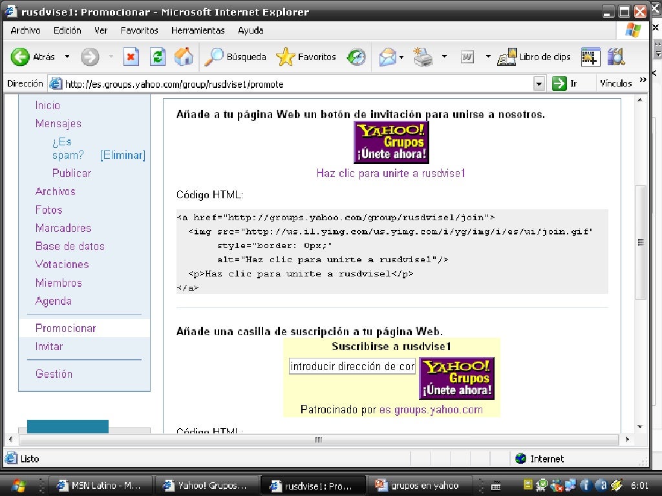Print the page with the printer icon
662x496 pixels.
[x=423, y=57]
